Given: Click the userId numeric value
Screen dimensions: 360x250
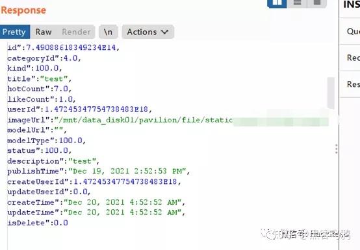Looking at the screenshot, I should click(96, 109).
